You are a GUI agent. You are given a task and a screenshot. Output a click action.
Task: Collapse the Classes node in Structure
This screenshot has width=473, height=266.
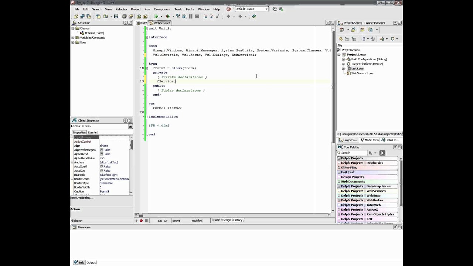(73, 28)
